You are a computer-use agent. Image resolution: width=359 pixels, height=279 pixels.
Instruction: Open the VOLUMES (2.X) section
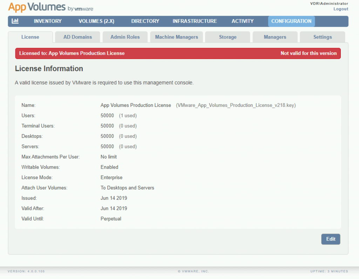96,21
